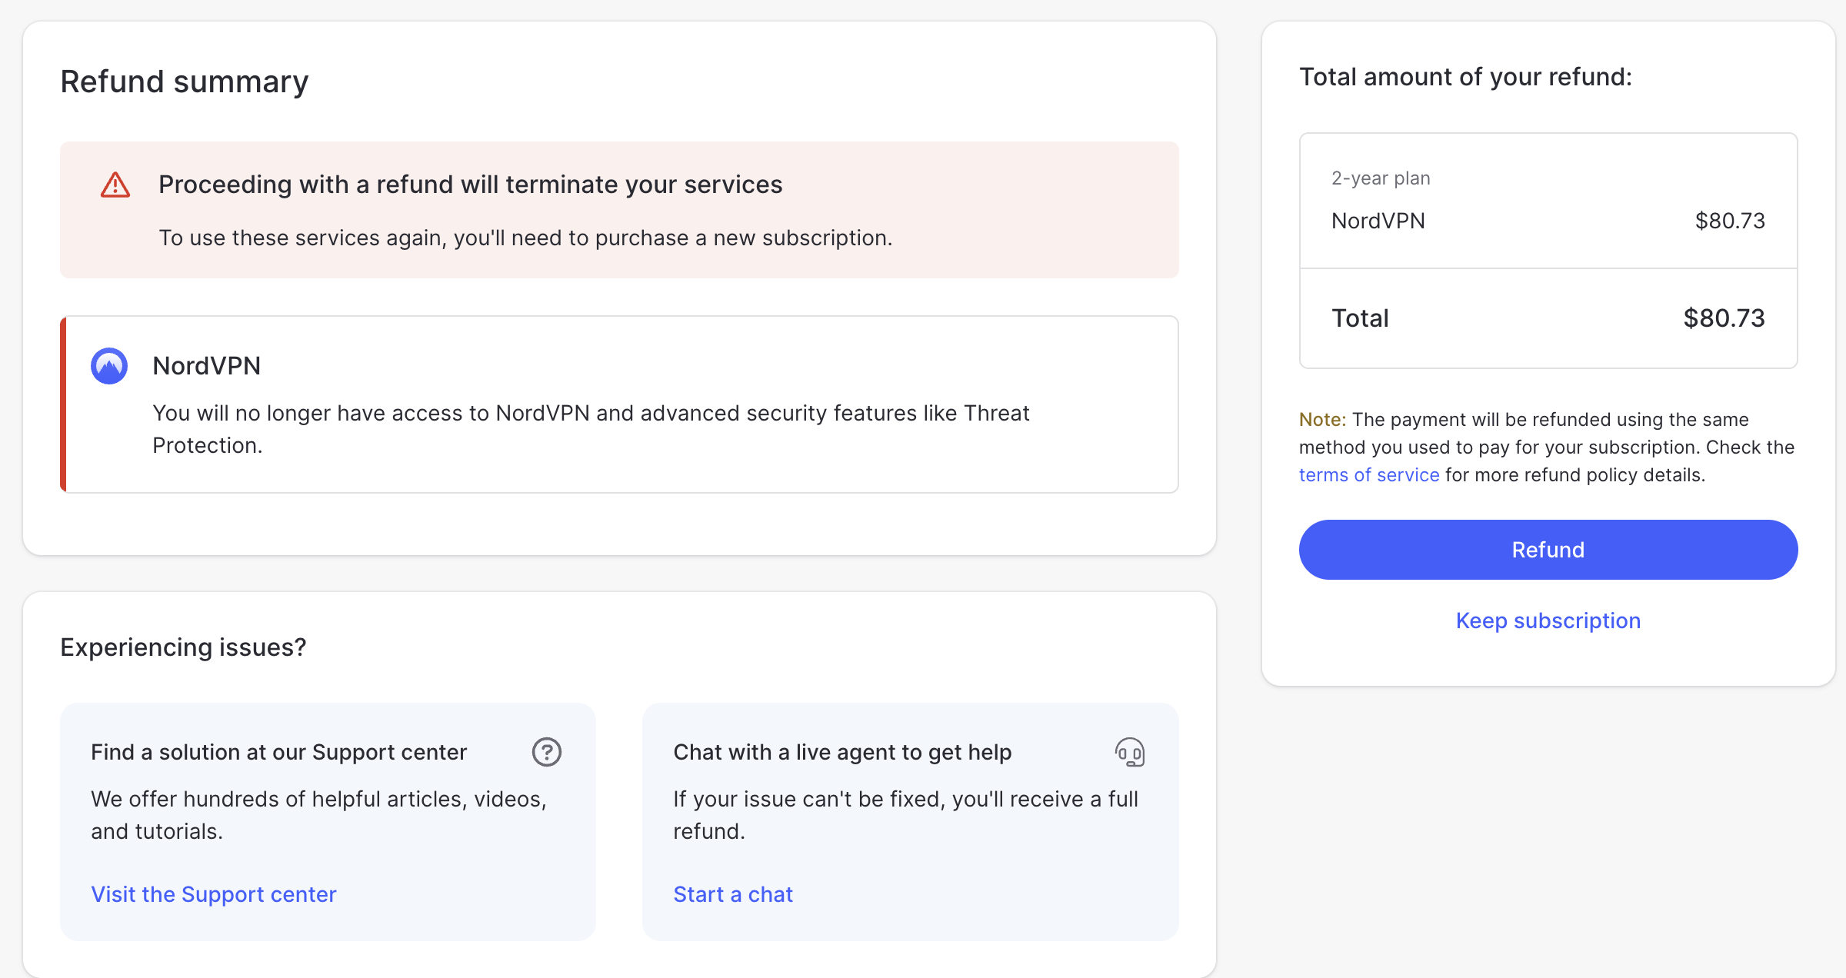Click the 2-year plan label
The width and height of the screenshot is (1846, 978).
[x=1381, y=178]
